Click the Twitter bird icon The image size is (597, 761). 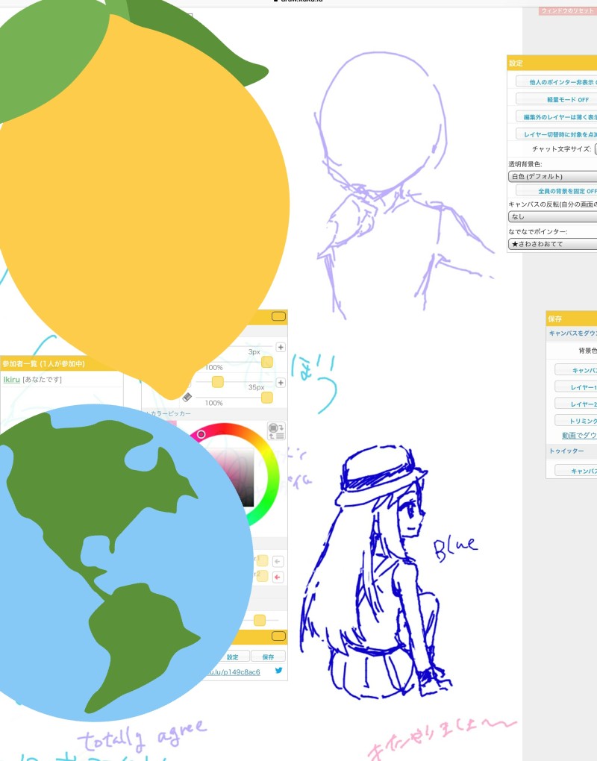[x=278, y=670]
